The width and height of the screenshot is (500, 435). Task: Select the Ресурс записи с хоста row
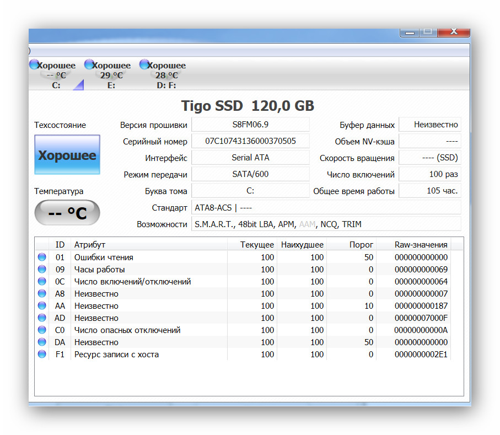coord(243,354)
